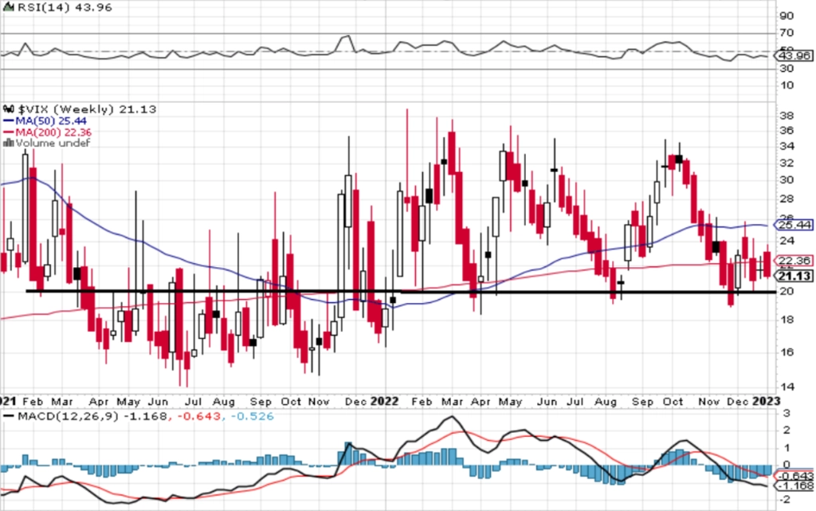Viewport: 816px width, 511px height.
Task: Click the 2022 year label on timeline
Action: click(384, 401)
